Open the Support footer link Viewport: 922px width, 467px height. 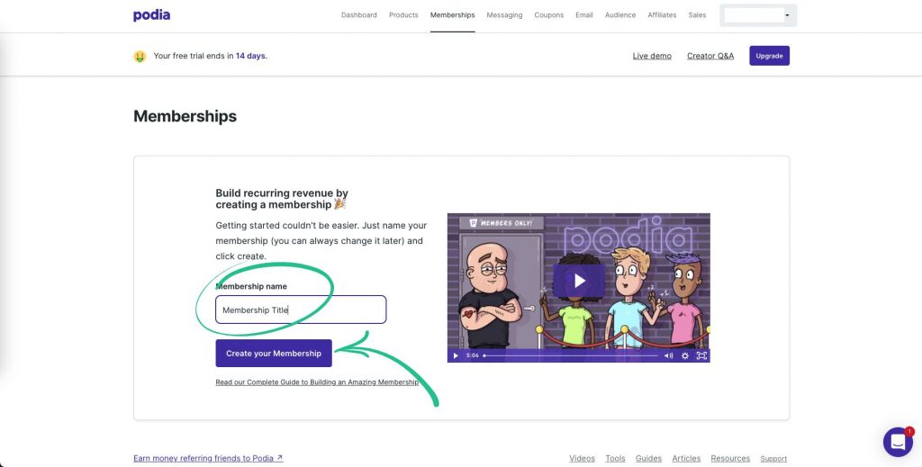pyautogui.click(x=773, y=459)
